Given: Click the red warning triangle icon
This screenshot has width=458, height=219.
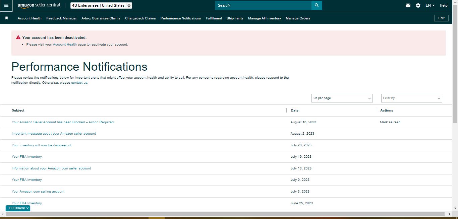Looking at the screenshot, I should [x=18, y=37].
